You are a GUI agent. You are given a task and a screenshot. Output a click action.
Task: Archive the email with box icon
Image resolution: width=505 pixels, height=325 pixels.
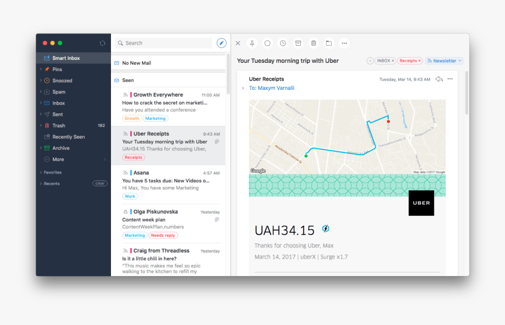pyautogui.click(x=298, y=43)
